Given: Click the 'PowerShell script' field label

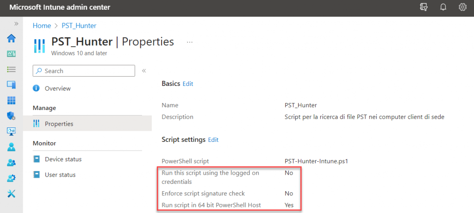Looking at the screenshot, I should (x=185, y=161).
